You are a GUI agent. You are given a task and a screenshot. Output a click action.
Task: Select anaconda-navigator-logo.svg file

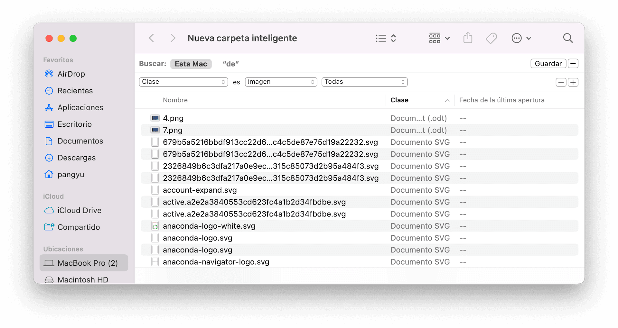click(360, 262)
